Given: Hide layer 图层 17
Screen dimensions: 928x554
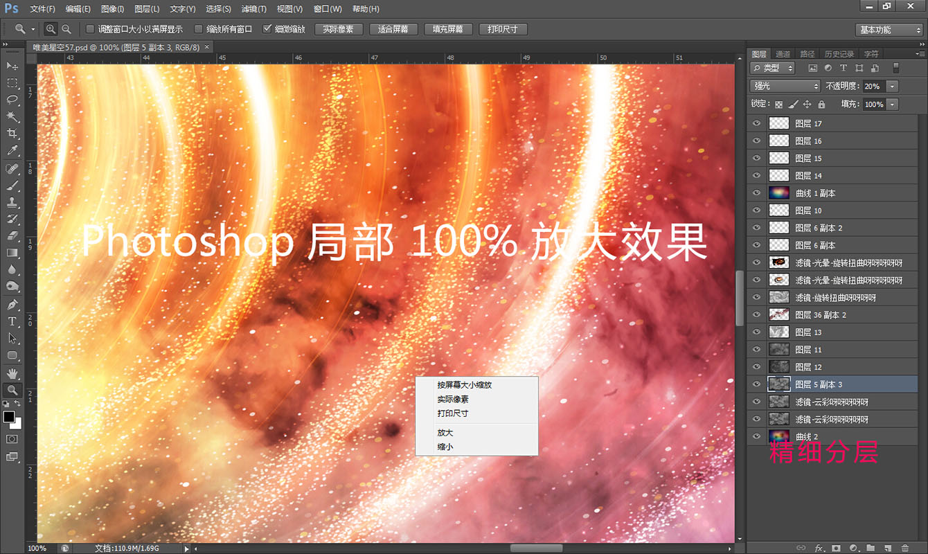Looking at the screenshot, I should click(x=756, y=123).
